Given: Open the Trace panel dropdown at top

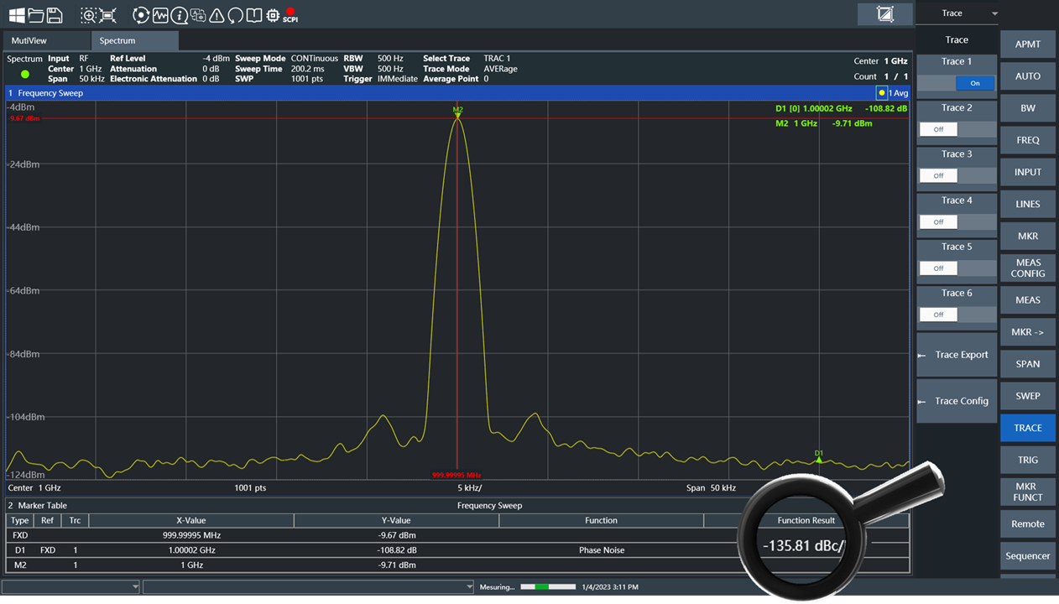Looking at the screenshot, I should point(957,13).
